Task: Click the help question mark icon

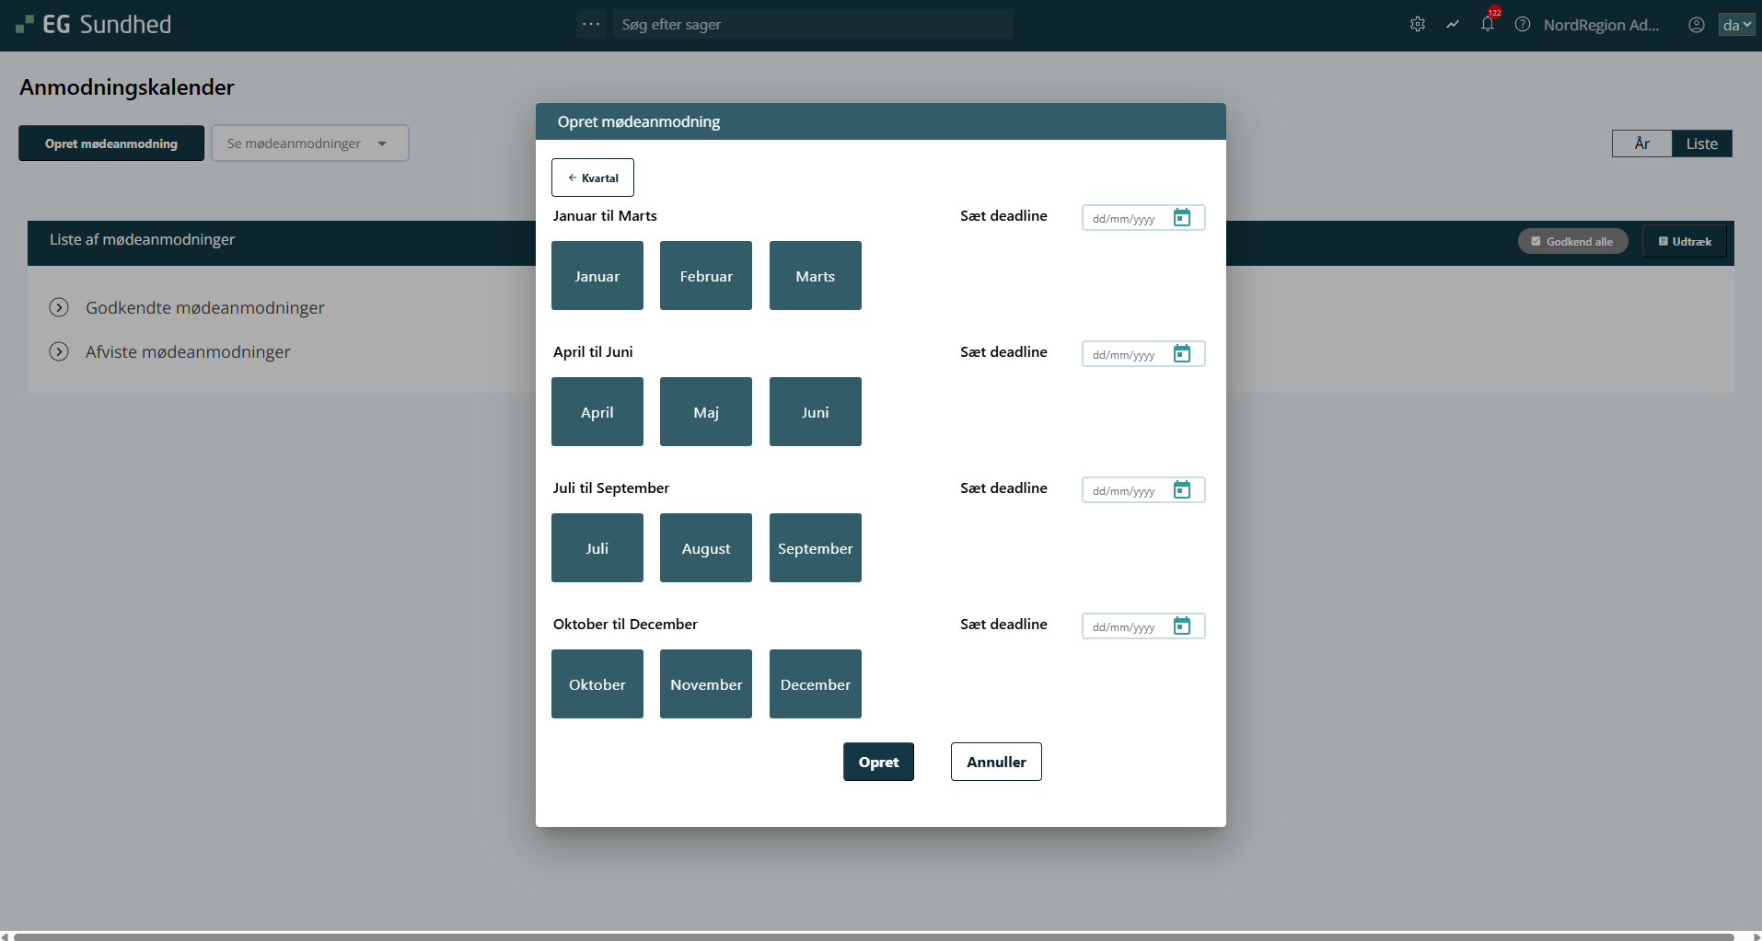Action: (x=1523, y=25)
